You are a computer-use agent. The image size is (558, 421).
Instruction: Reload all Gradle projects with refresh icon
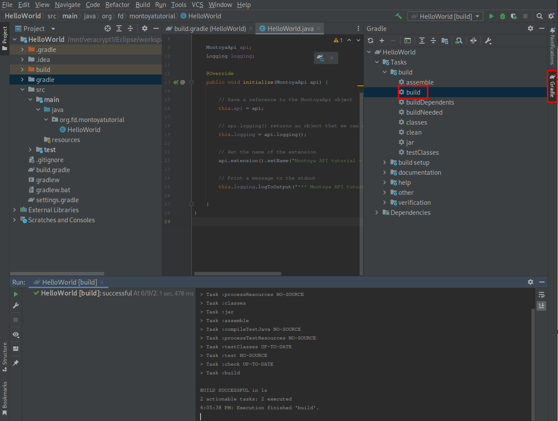coord(371,41)
